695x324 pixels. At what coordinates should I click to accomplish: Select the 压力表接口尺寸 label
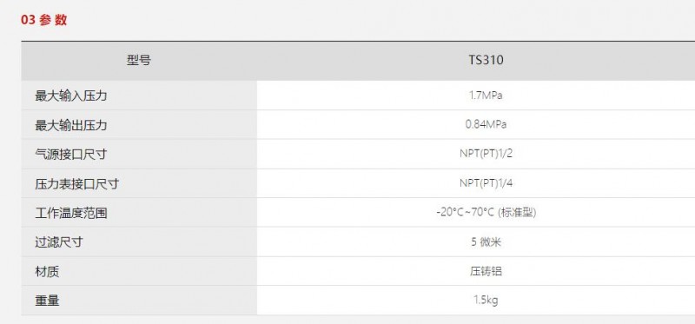click(x=77, y=184)
